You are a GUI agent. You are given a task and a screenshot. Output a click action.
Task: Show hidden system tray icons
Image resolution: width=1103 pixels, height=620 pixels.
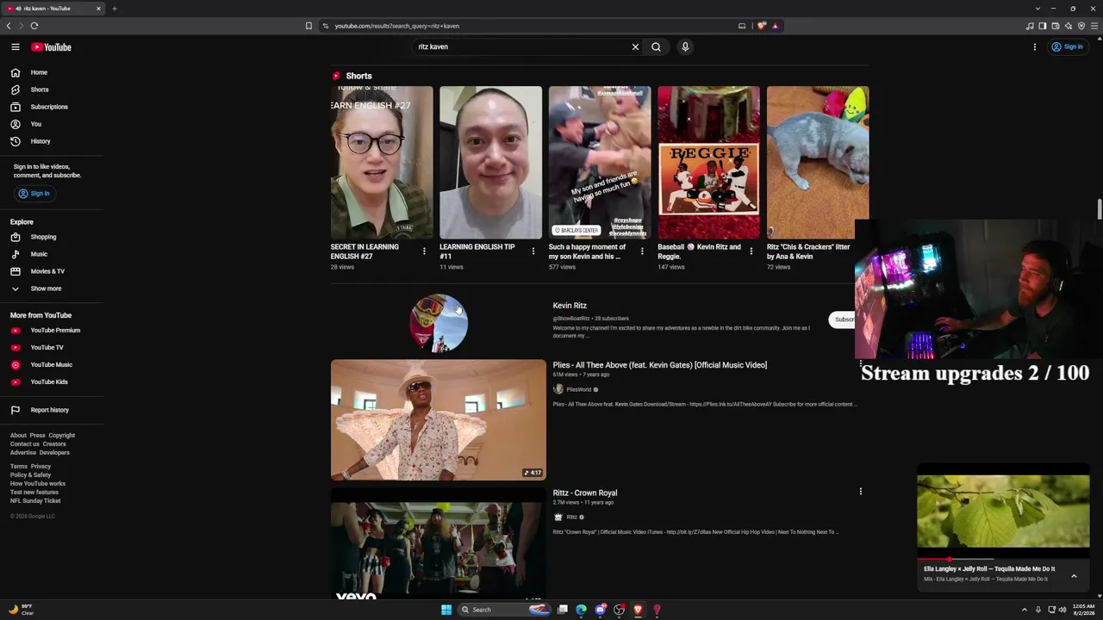1025,610
